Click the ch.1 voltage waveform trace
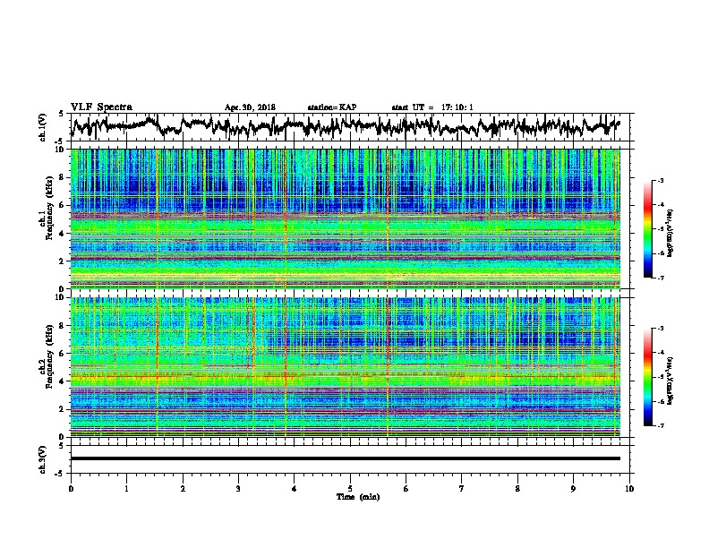 pyautogui.click(x=345, y=126)
